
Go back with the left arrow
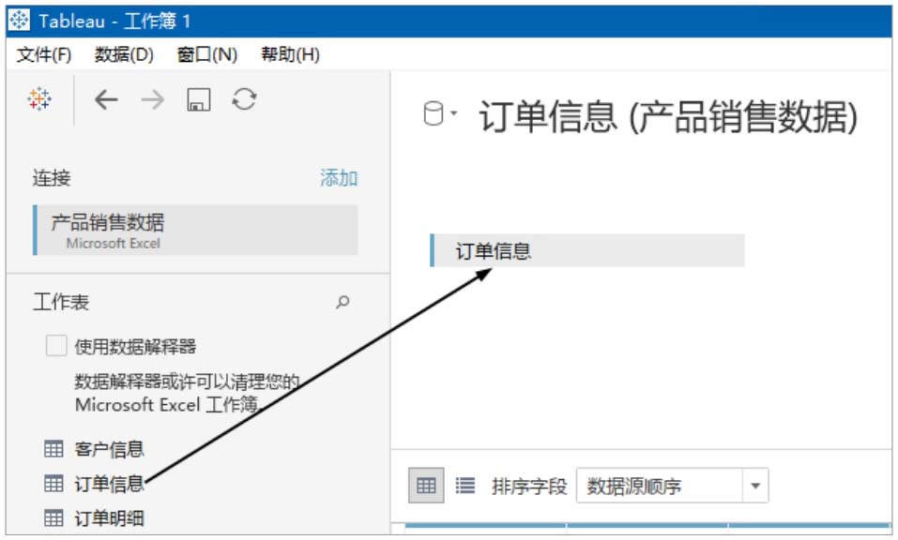[107, 99]
